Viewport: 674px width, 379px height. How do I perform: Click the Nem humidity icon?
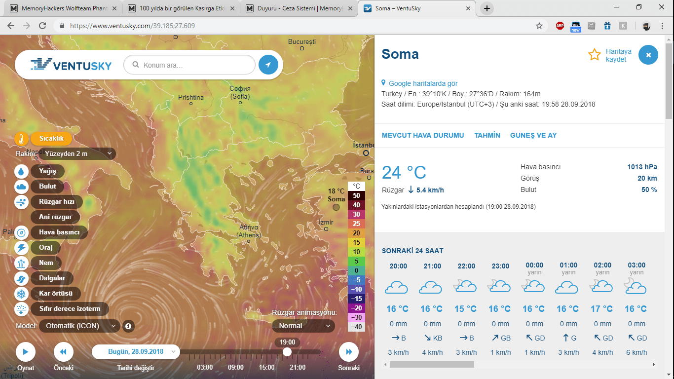point(22,263)
